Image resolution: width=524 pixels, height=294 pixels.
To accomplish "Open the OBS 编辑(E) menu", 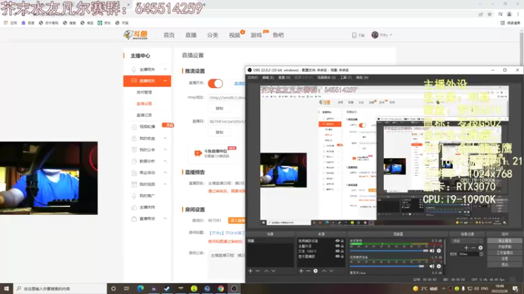I will coord(268,77).
